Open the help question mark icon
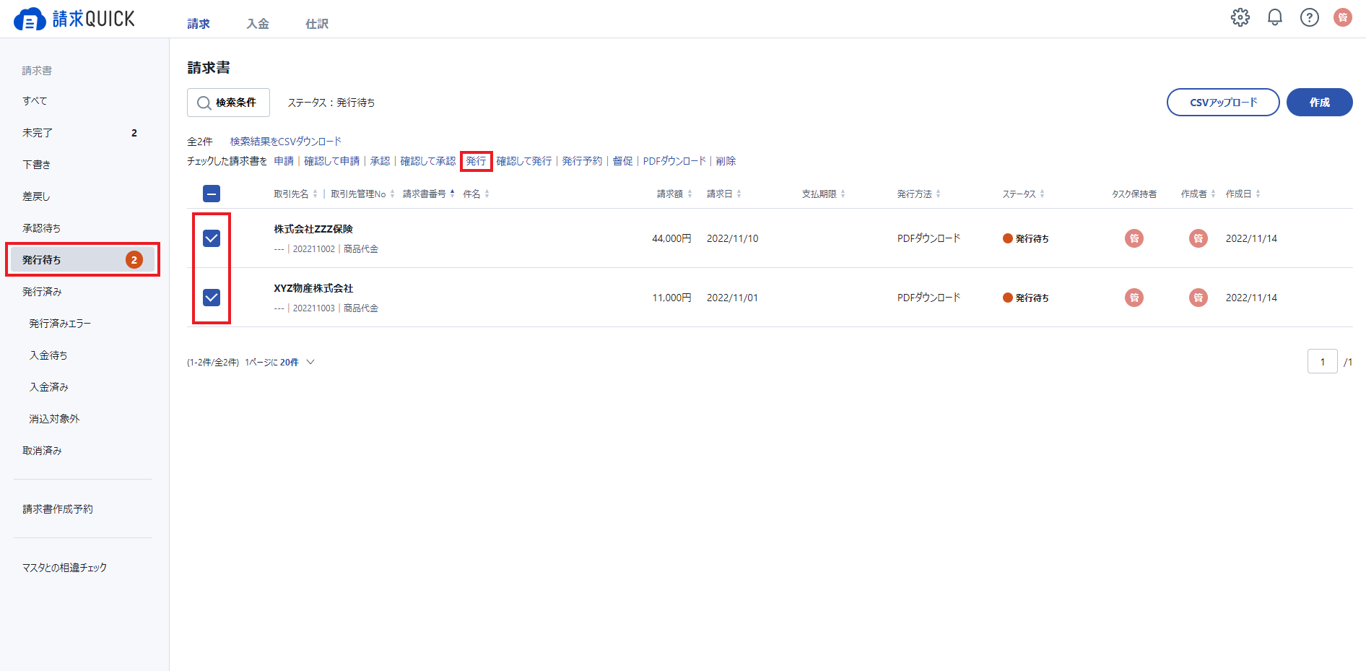 click(x=1310, y=17)
